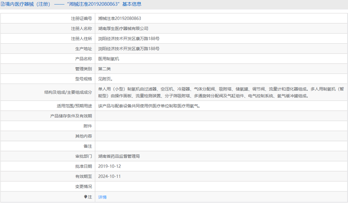Click the 有效期至 label
Viewport: 348px width, 203px height.
84,176
